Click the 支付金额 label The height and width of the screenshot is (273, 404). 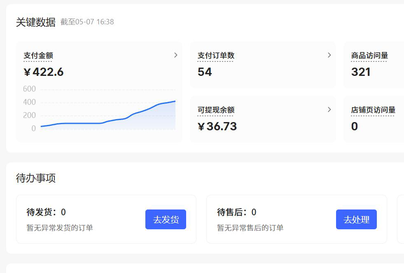pyautogui.click(x=38, y=56)
